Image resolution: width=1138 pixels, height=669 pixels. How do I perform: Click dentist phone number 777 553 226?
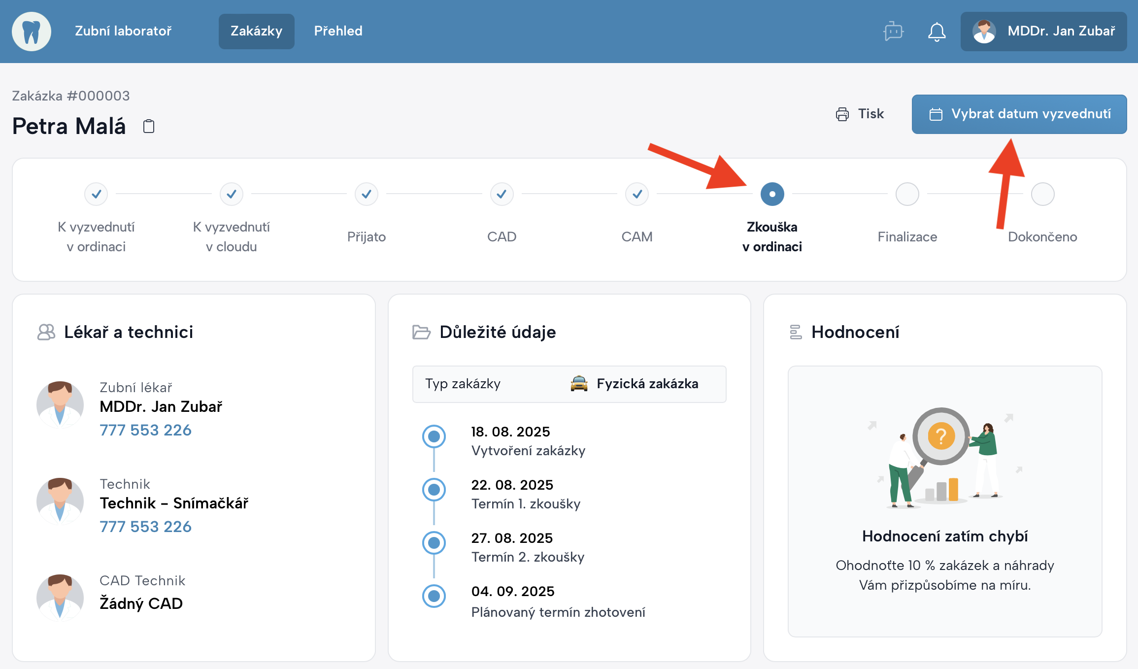145,430
